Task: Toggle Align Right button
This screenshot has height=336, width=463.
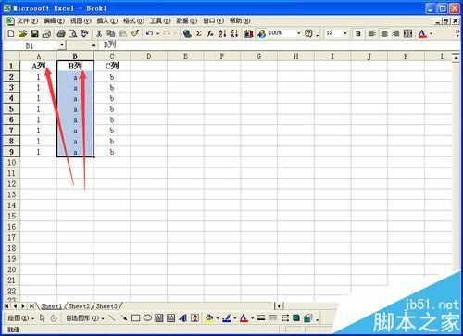Action: coord(395,33)
